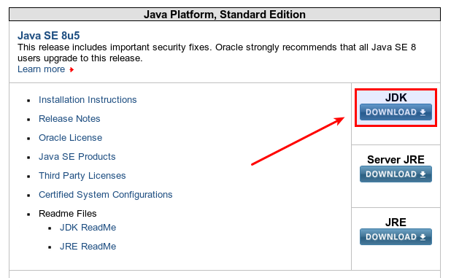Click the Java Platform, Standard Edition header
Viewport: 451px width, 278px height.
coord(225,15)
